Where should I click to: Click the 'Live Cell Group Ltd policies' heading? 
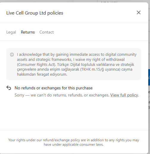click(35, 13)
